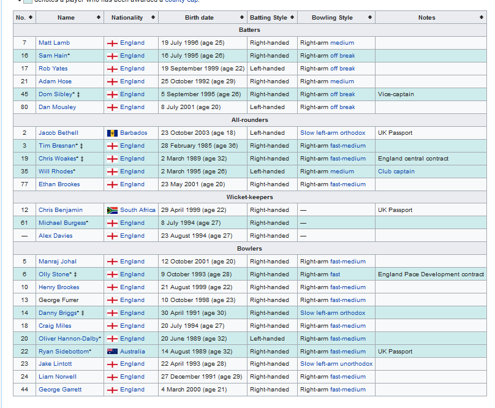Follow the Australia nationality text link
495x408 pixels.
[132, 352]
